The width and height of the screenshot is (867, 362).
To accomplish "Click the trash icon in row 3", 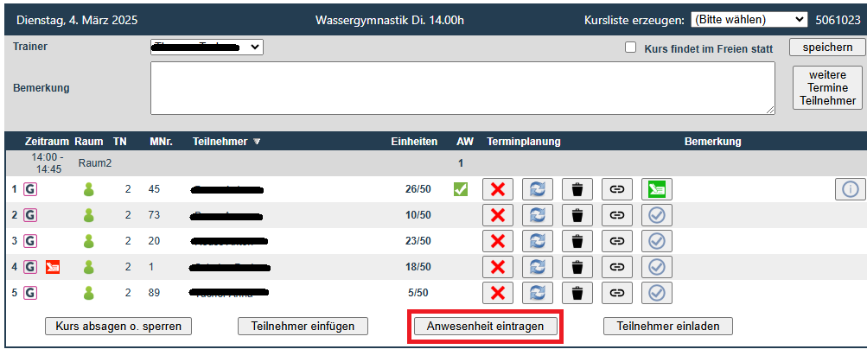I will tap(577, 241).
